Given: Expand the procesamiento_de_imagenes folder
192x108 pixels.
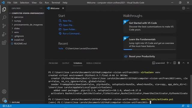Looking at the screenshot, I should (x=27, y=25).
